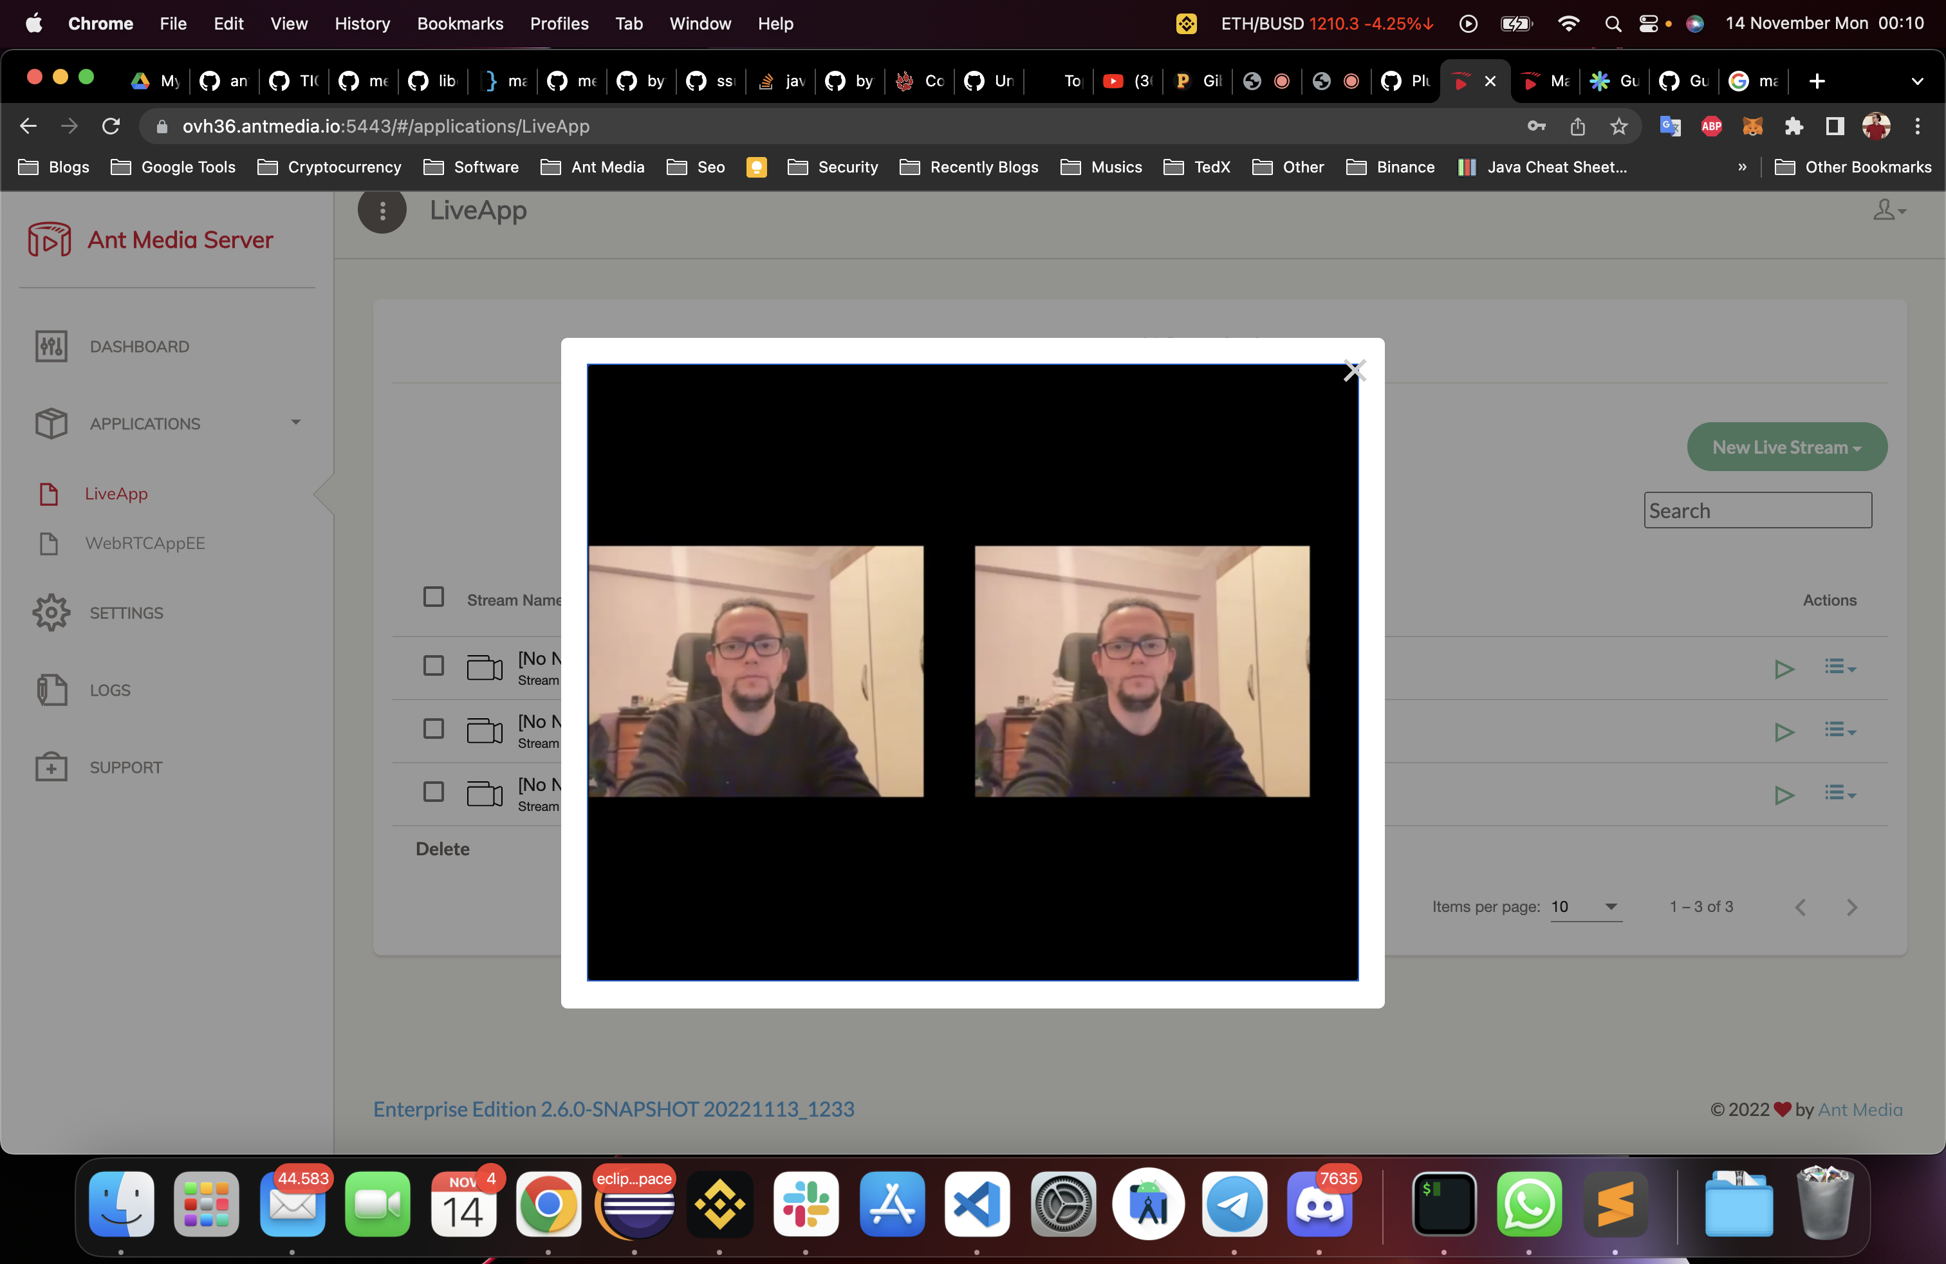Open the Logs sidebar icon
Image resolution: width=1946 pixels, height=1264 pixels.
[51, 690]
